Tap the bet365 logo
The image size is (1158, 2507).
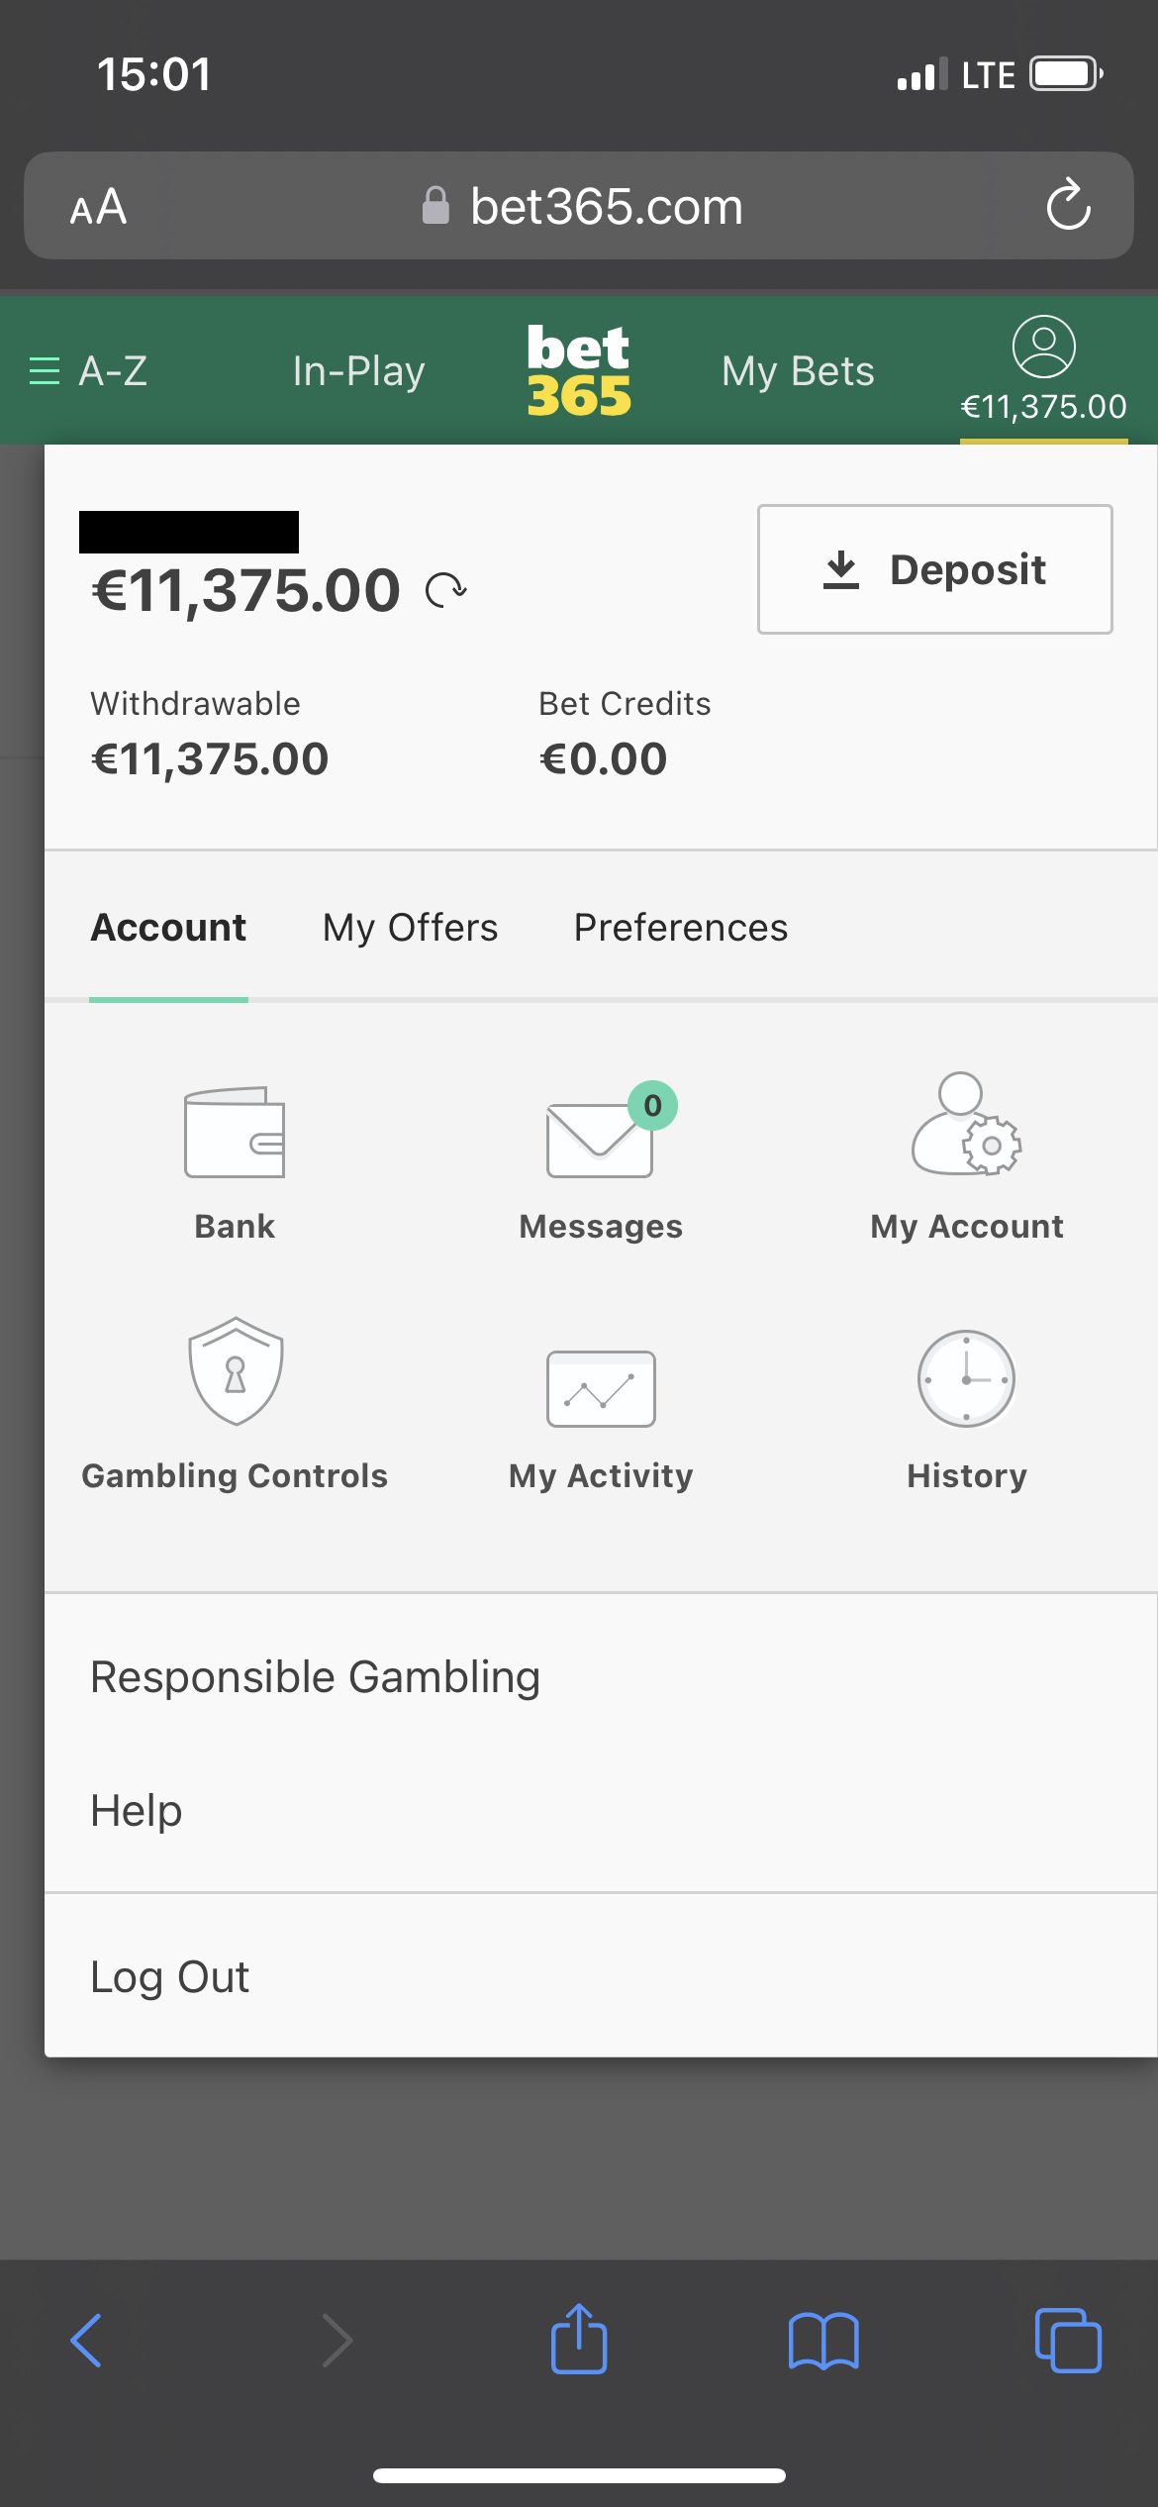(x=579, y=371)
